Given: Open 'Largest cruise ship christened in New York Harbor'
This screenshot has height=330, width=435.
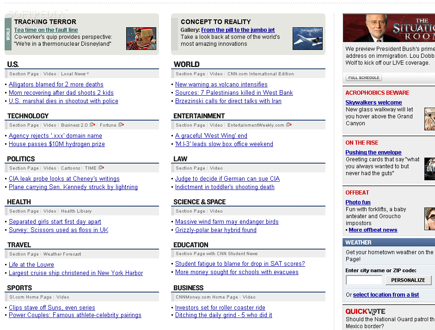Looking at the screenshot, I should (76, 273).
